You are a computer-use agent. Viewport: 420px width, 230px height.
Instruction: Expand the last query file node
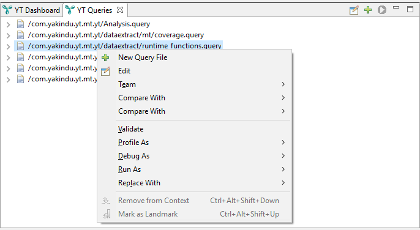point(9,80)
